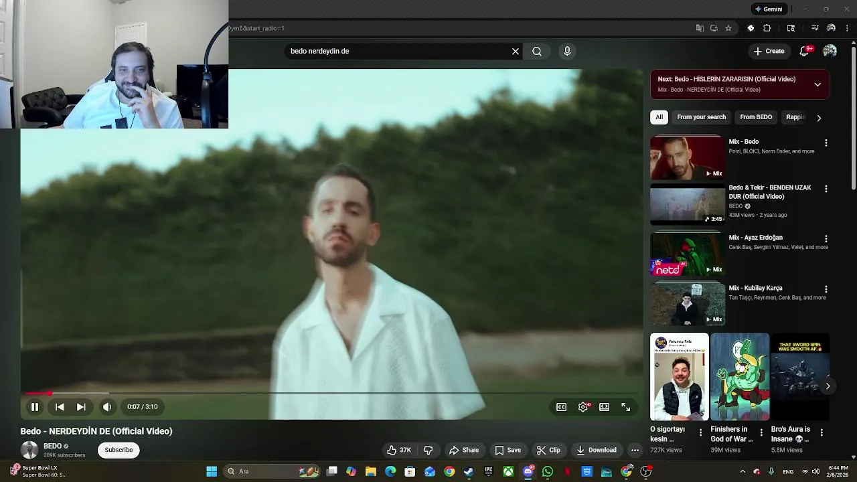Image resolution: width=857 pixels, height=482 pixels.
Task: Open YouTube account avatar menu
Action: [x=830, y=51]
